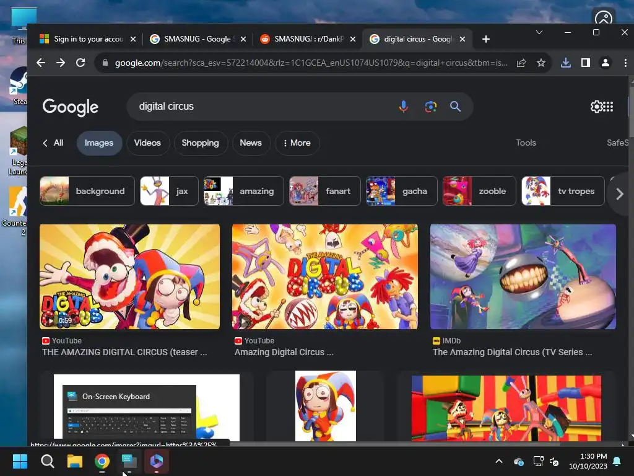Show hidden system tray icons

499,461
